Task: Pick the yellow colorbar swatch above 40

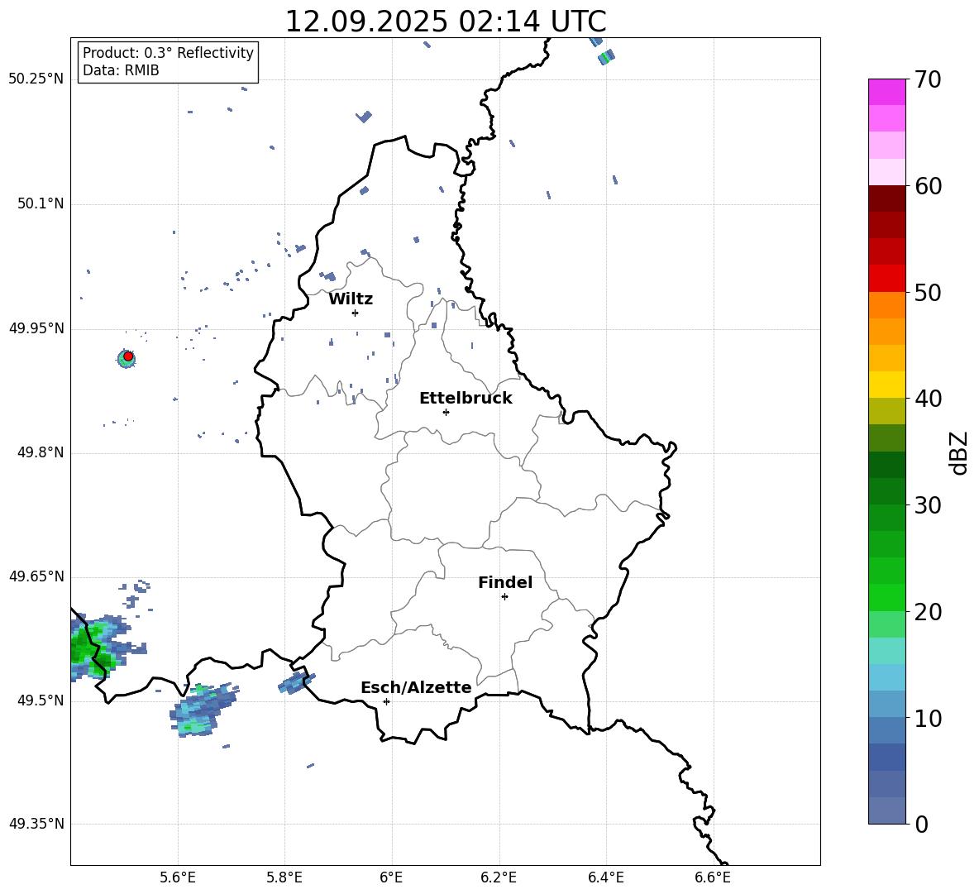Action: 886,385
